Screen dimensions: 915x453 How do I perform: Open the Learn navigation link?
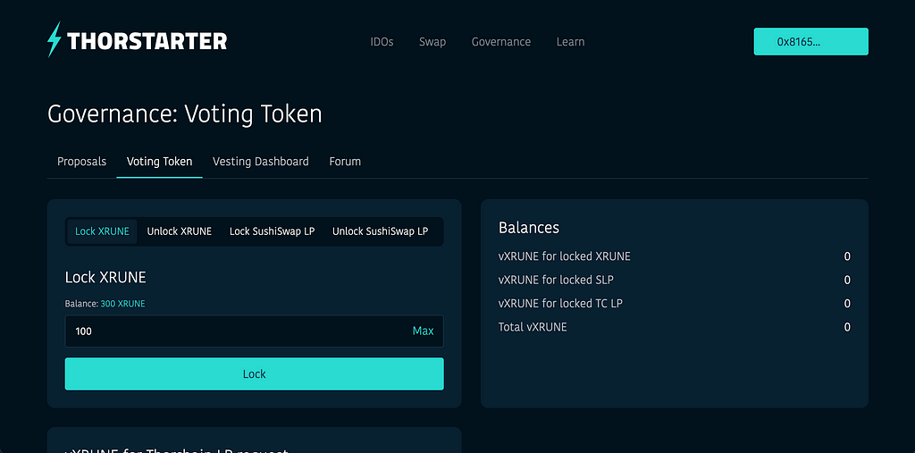[570, 42]
